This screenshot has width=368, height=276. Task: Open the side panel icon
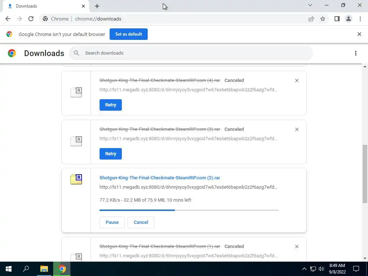coord(337,19)
